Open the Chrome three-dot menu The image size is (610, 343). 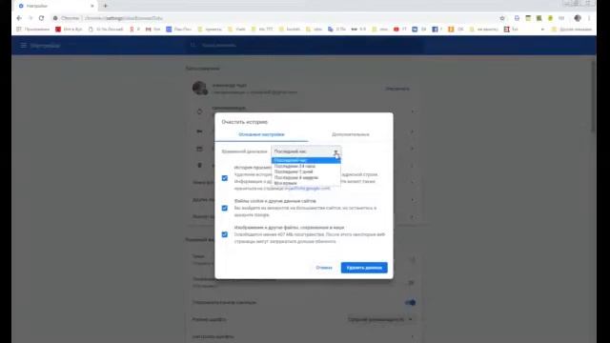(x=589, y=18)
